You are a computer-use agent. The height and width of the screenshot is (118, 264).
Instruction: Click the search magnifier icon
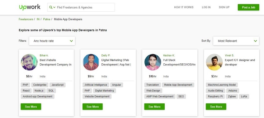click(x=51, y=7)
